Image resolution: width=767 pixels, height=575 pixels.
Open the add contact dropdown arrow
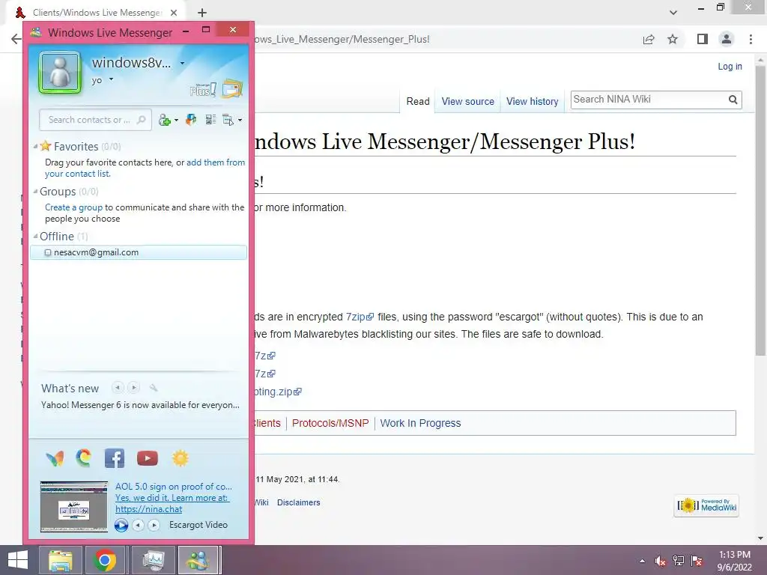pos(176,121)
